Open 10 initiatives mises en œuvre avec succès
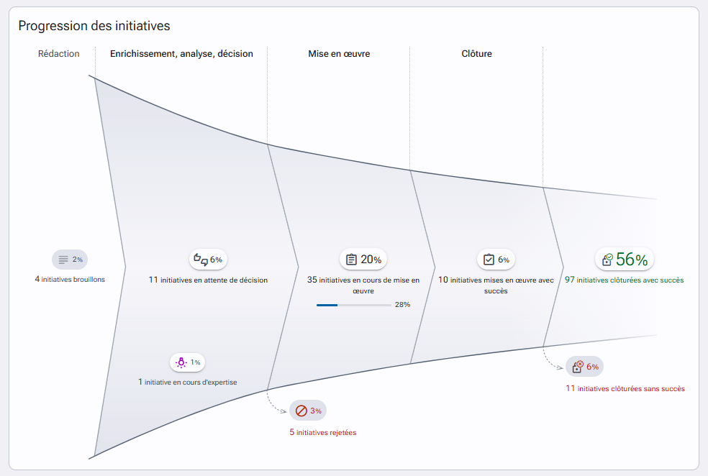The width and height of the screenshot is (708, 476). tap(496, 285)
